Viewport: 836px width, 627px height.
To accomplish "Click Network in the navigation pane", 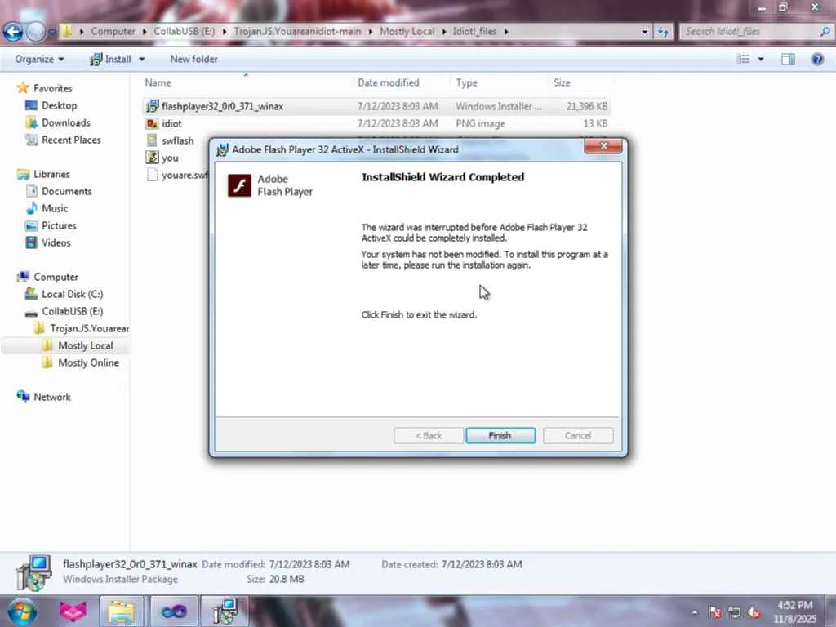I will (x=51, y=398).
